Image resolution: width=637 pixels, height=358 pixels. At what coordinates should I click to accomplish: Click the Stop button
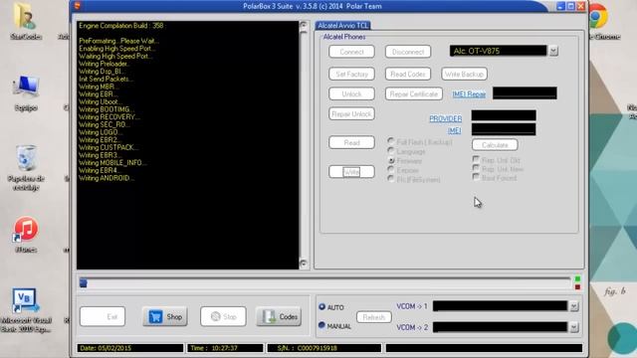point(223,316)
